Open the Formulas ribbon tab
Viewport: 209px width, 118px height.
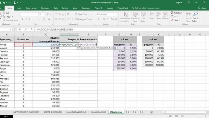click(45, 8)
